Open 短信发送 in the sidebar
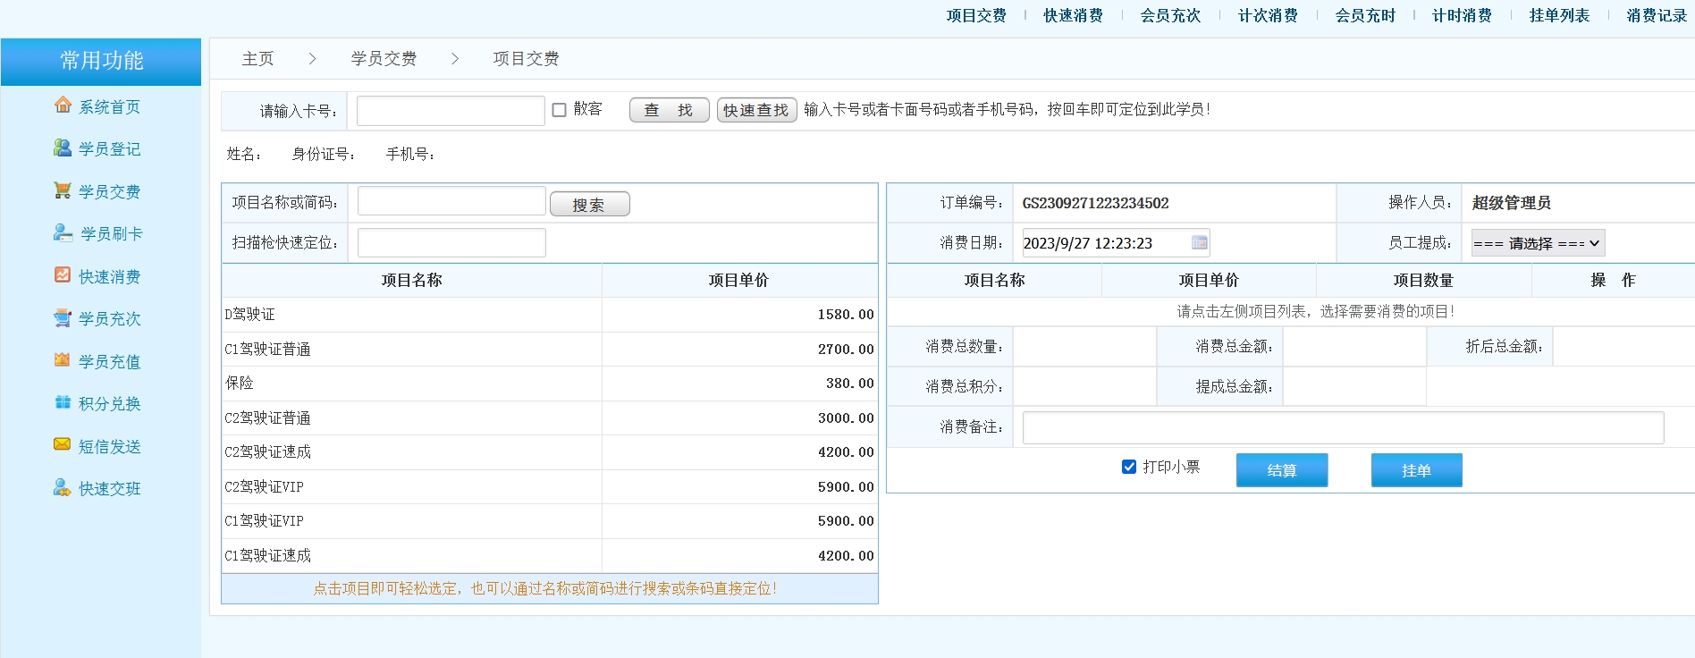Viewport: 1695px width, 658px height. [110, 447]
